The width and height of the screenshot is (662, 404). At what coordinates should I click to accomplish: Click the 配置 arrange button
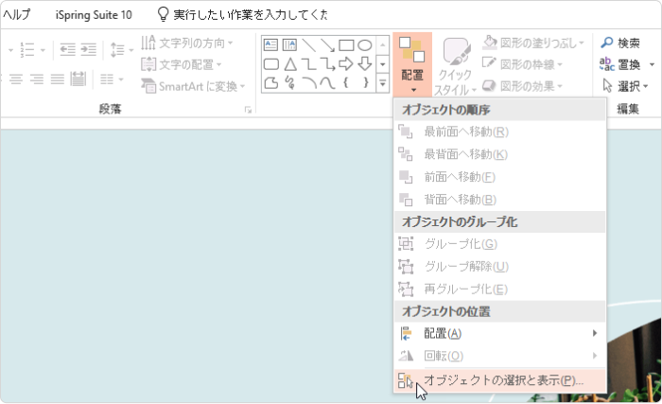point(412,64)
